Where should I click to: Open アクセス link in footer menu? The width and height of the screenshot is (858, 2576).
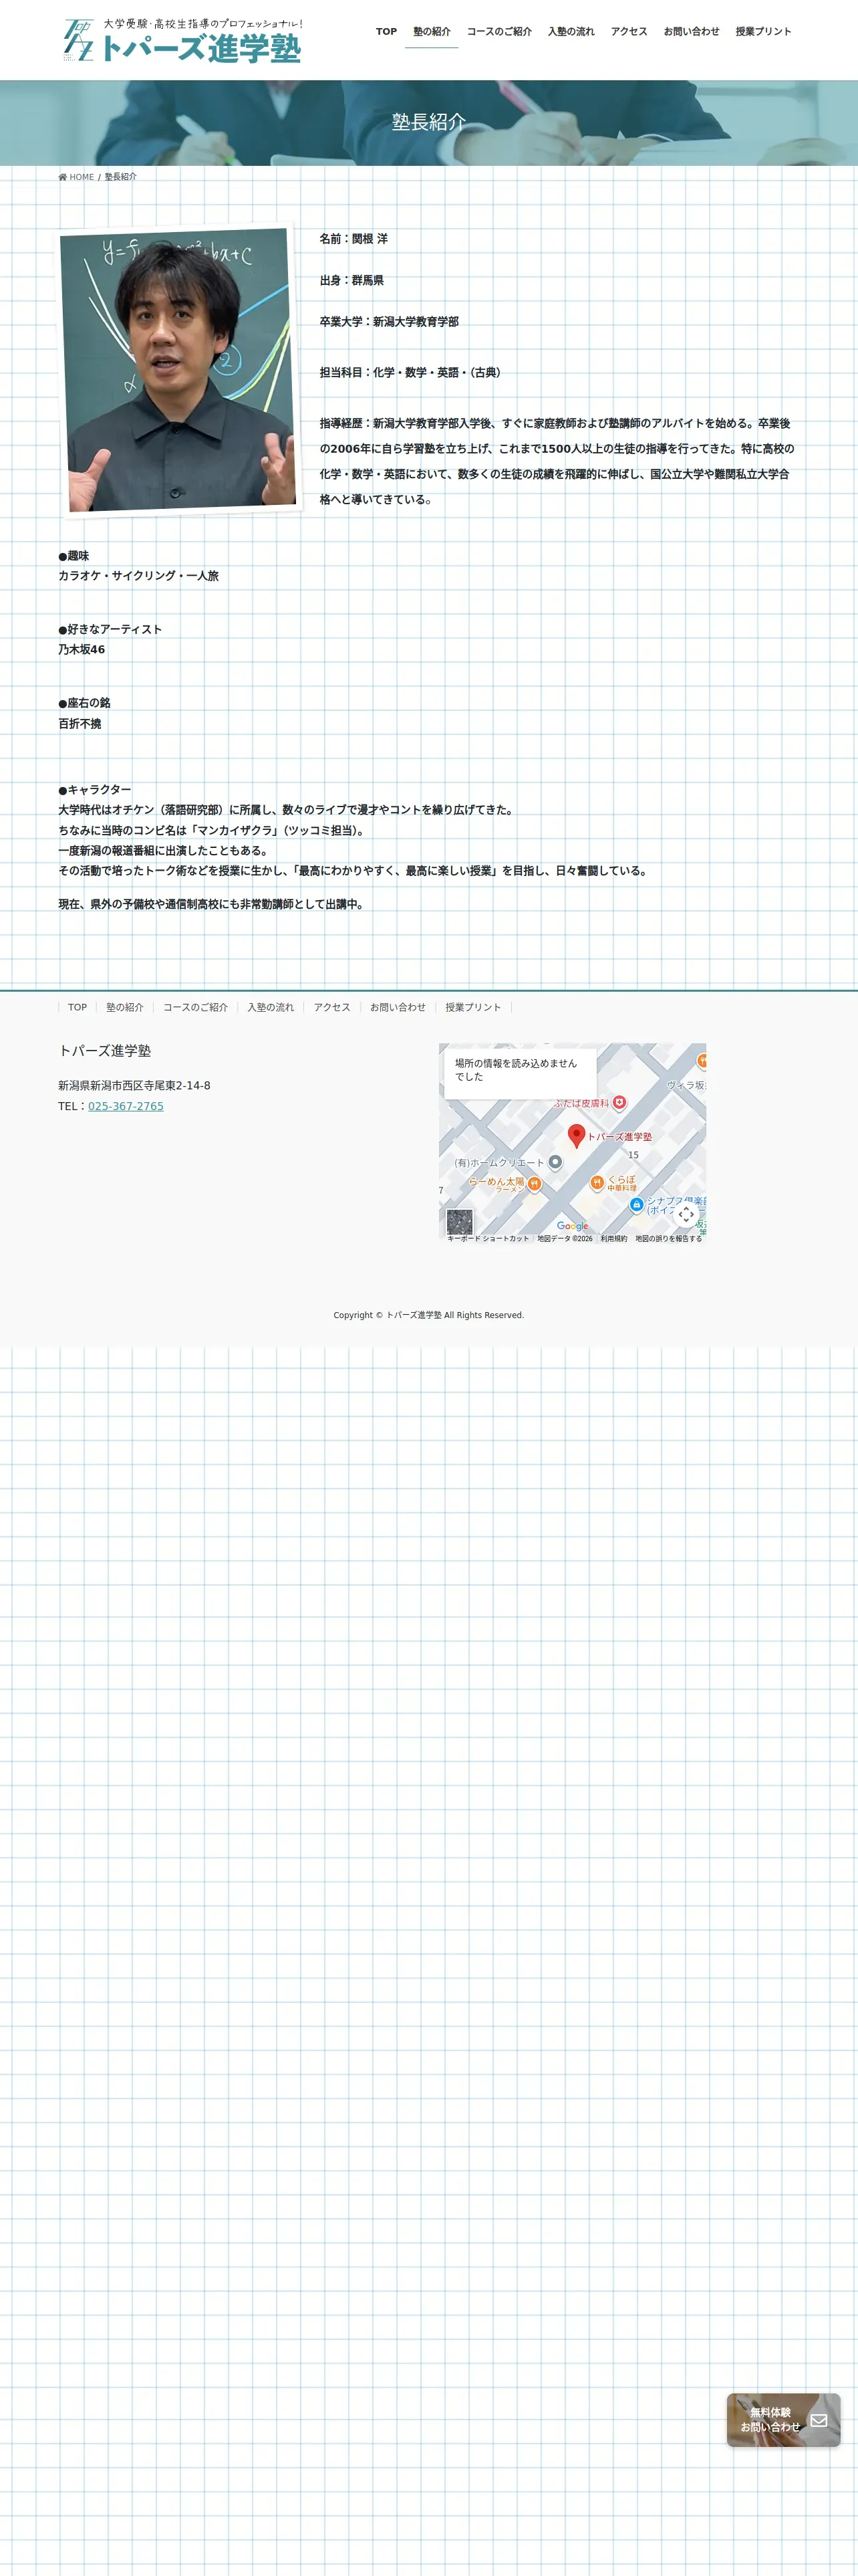[333, 1007]
